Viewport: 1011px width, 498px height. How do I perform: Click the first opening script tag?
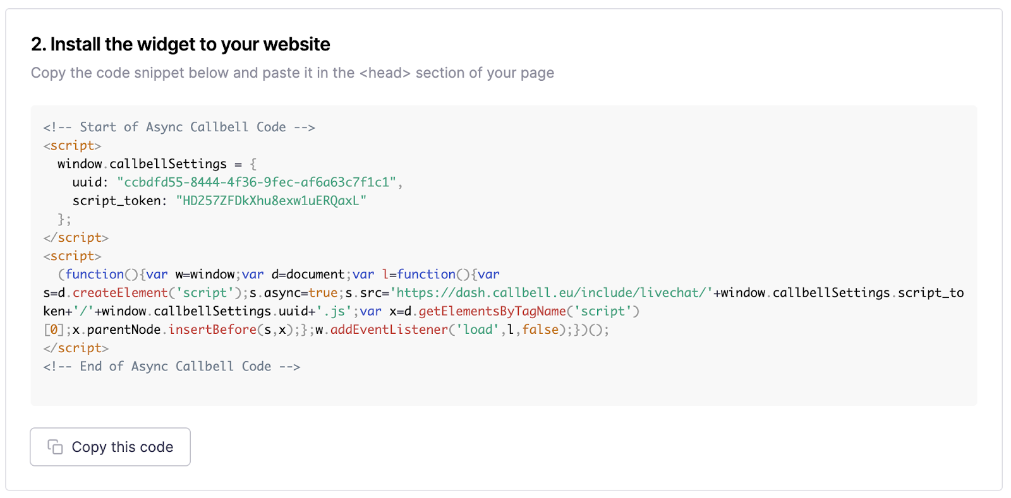pos(72,145)
